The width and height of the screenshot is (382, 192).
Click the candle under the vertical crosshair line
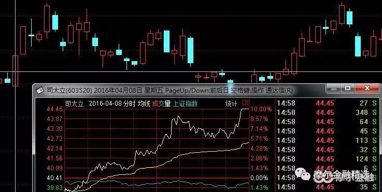[x=15, y=70]
